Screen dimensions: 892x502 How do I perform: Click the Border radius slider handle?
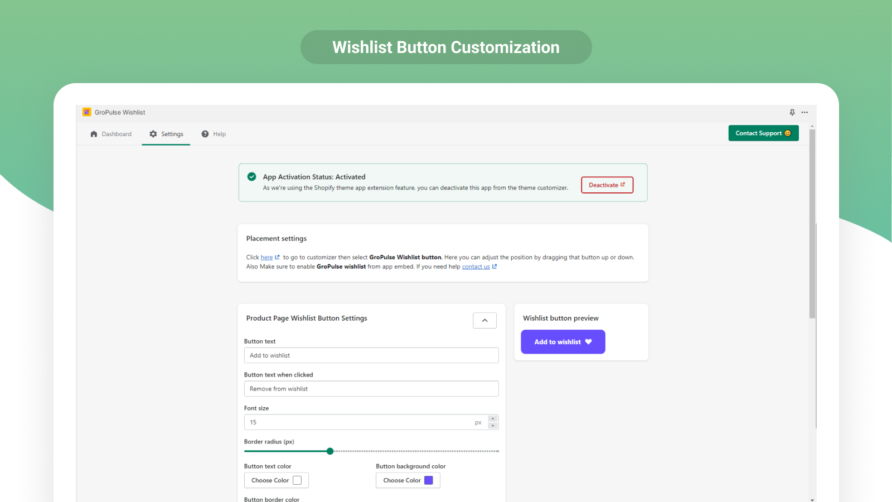coord(330,451)
